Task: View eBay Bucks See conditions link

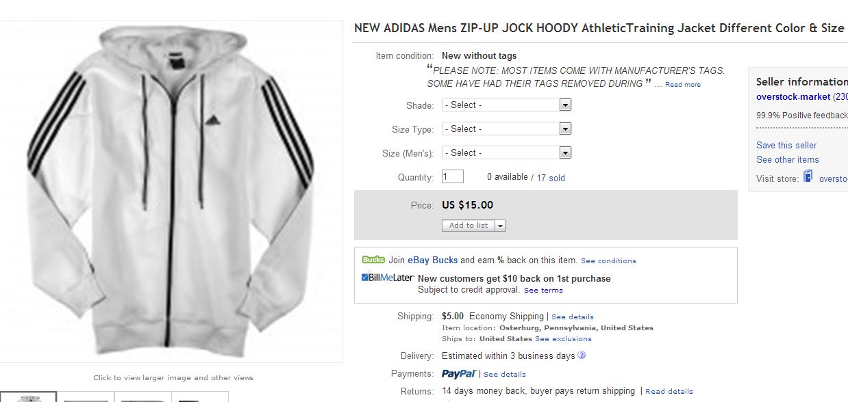Action: coord(608,261)
